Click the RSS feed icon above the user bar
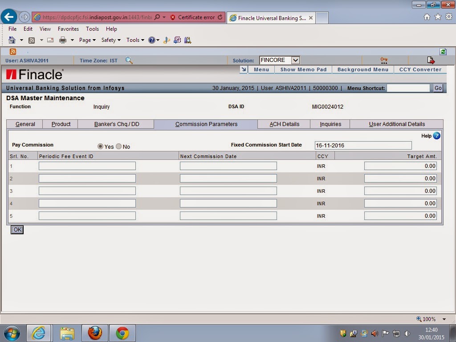 coord(13,51)
